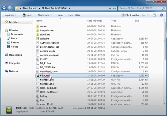Expand the Share with menu
This screenshot has height=116, width=167.
point(45,15)
